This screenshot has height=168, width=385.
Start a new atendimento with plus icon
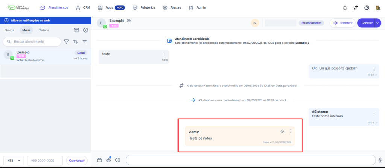[x=86, y=30]
